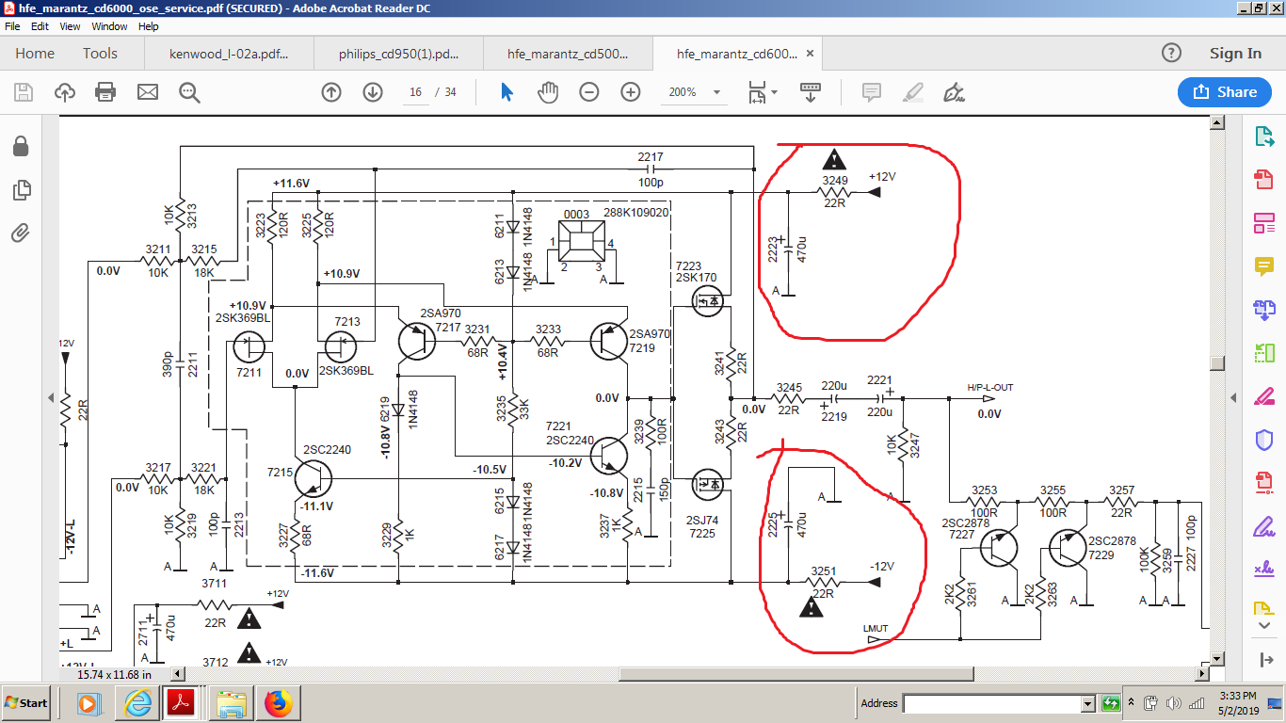Open the Help menu

(149, 26)
